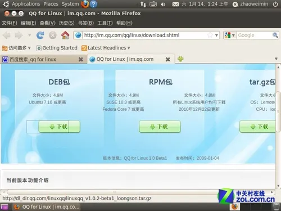Open help via the blue question mark icon
281x211 pixels.
(x=93, y=4)
